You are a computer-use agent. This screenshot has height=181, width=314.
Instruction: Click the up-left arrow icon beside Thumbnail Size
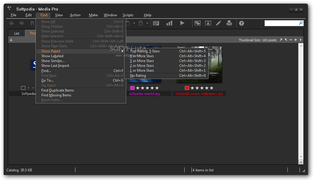pyautogui.click(x=286, y=40)
